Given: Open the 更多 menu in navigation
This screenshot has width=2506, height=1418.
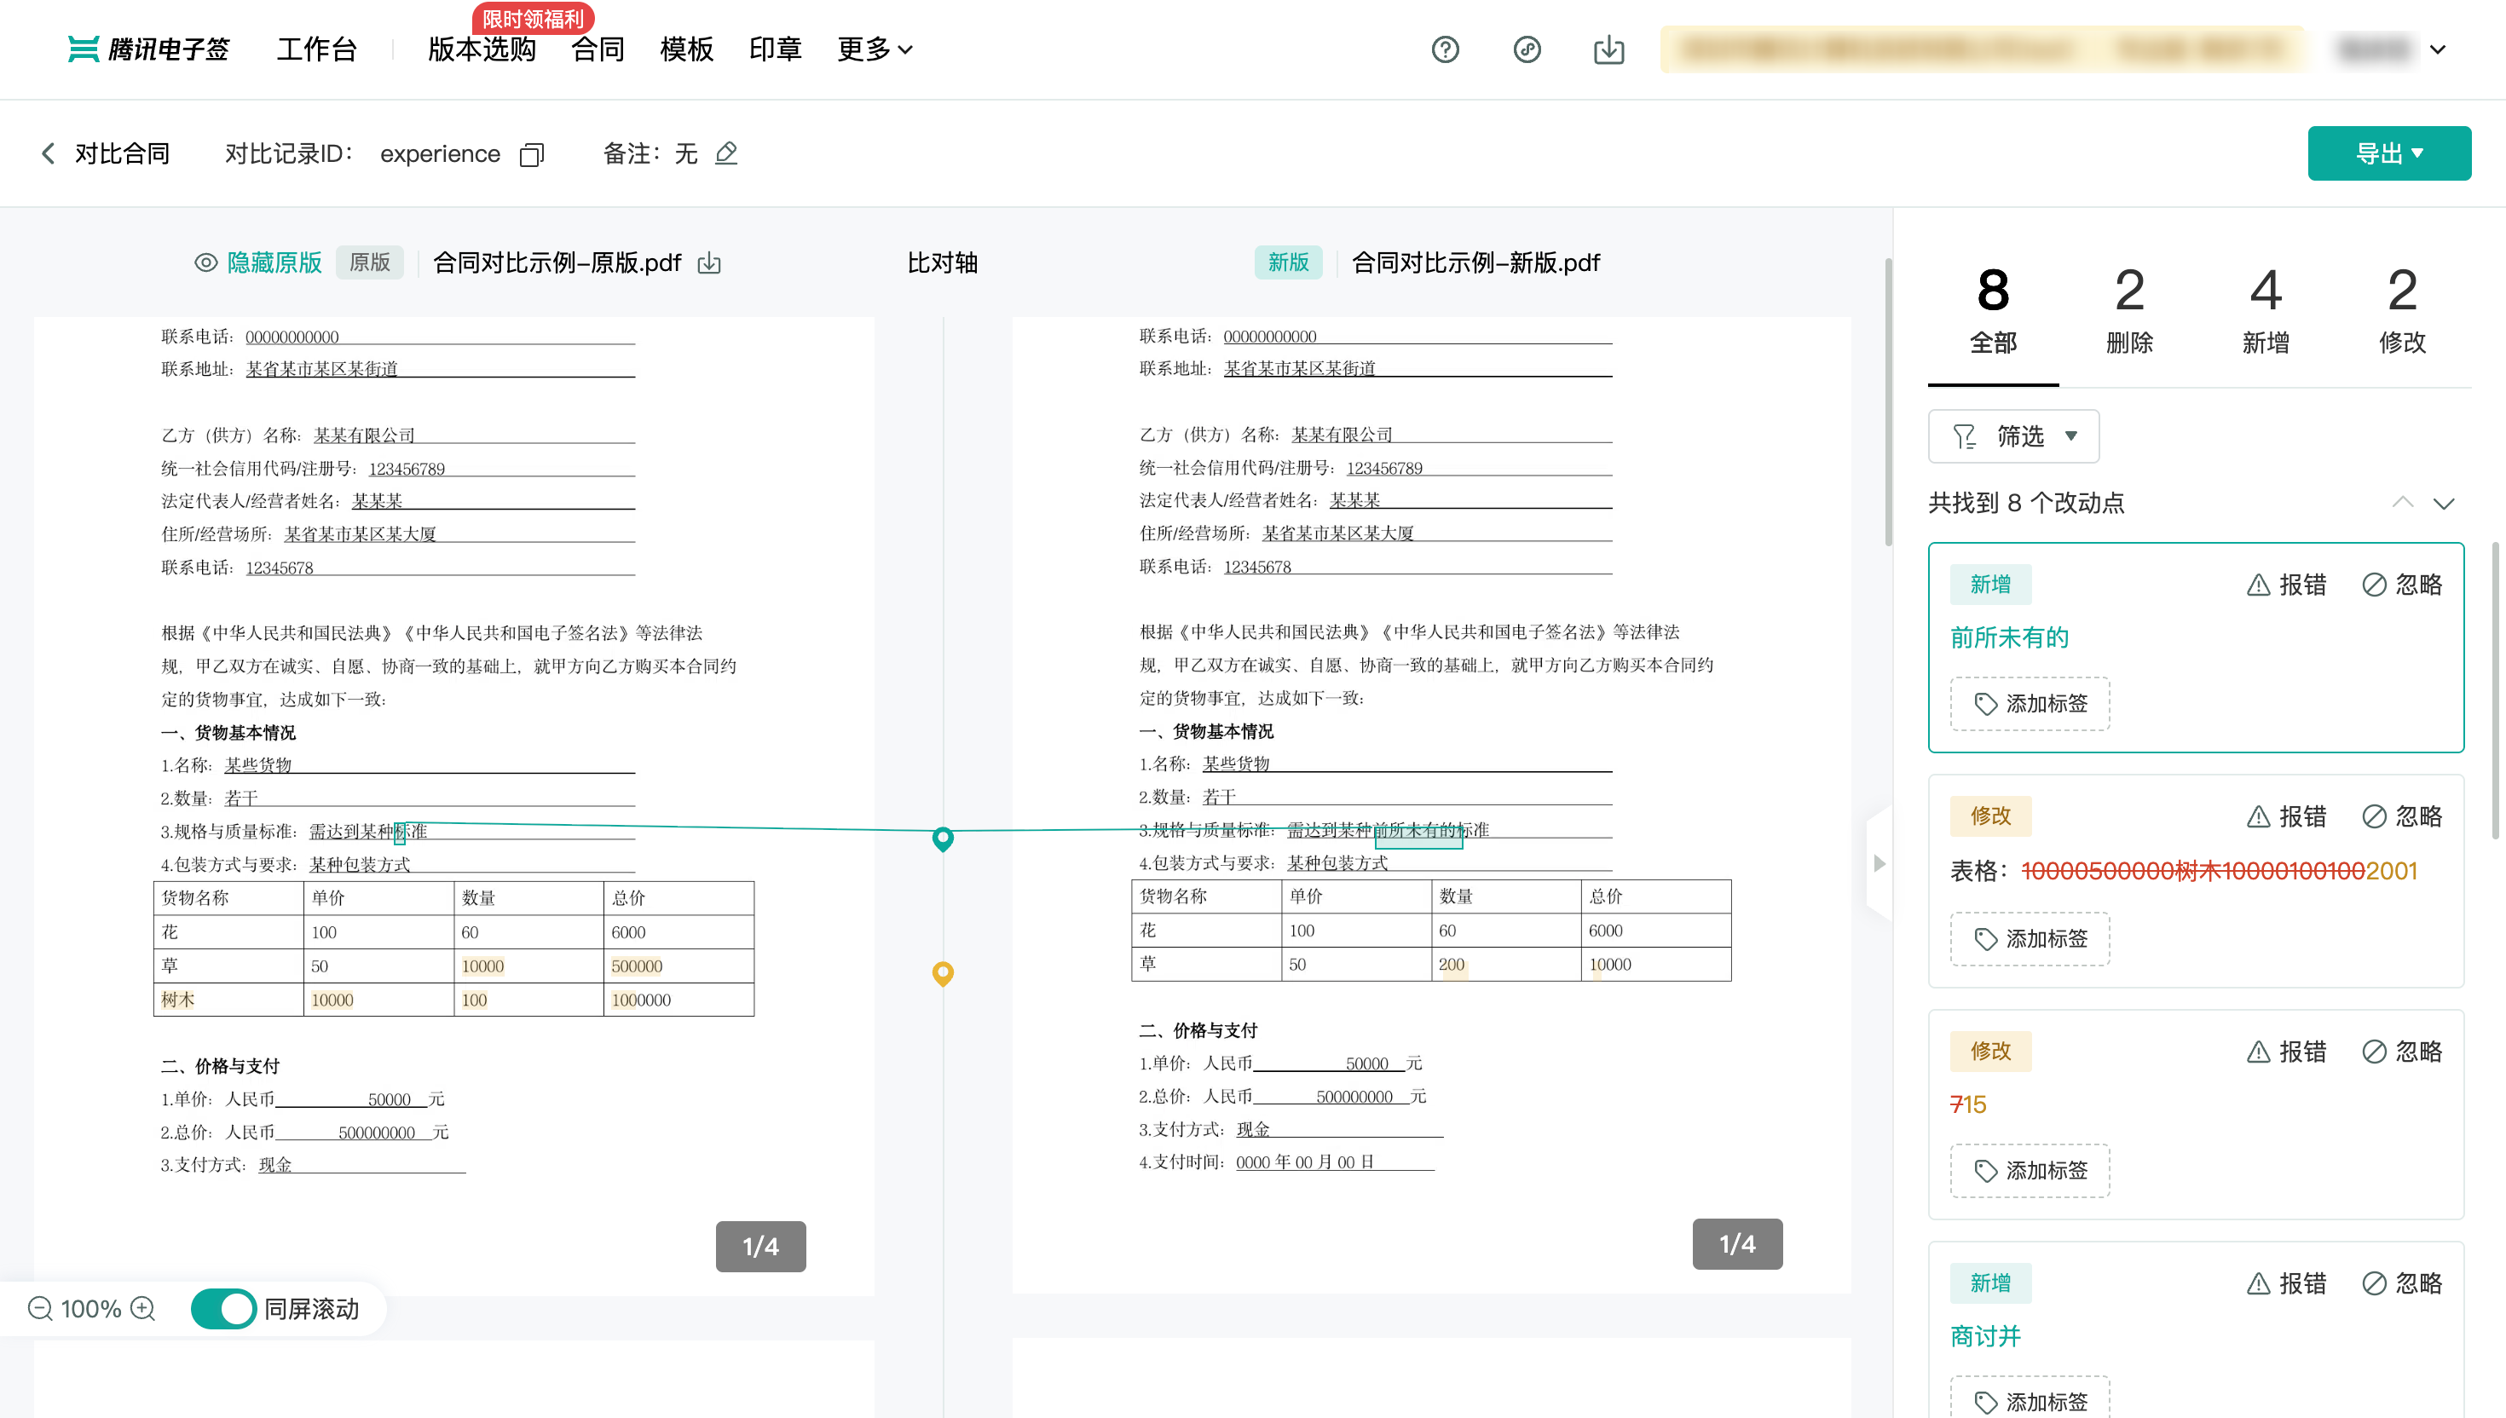Looking at the screenshot, I should coord(874,49).
